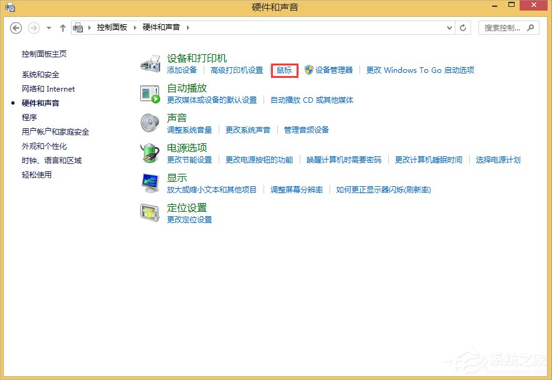This screenshot has height=380, width=552.
Task: Click the search magnifier icon
Action: (531, 27)
